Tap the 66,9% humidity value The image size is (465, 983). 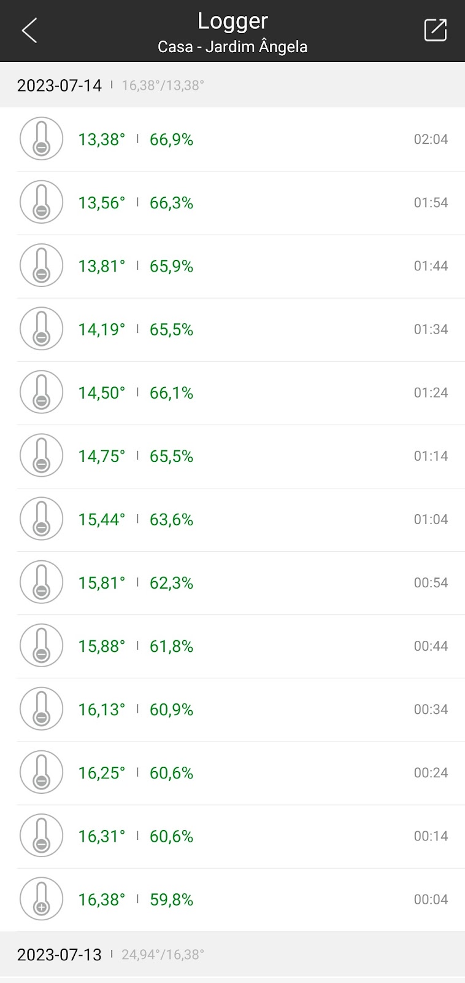click(171, 139)
